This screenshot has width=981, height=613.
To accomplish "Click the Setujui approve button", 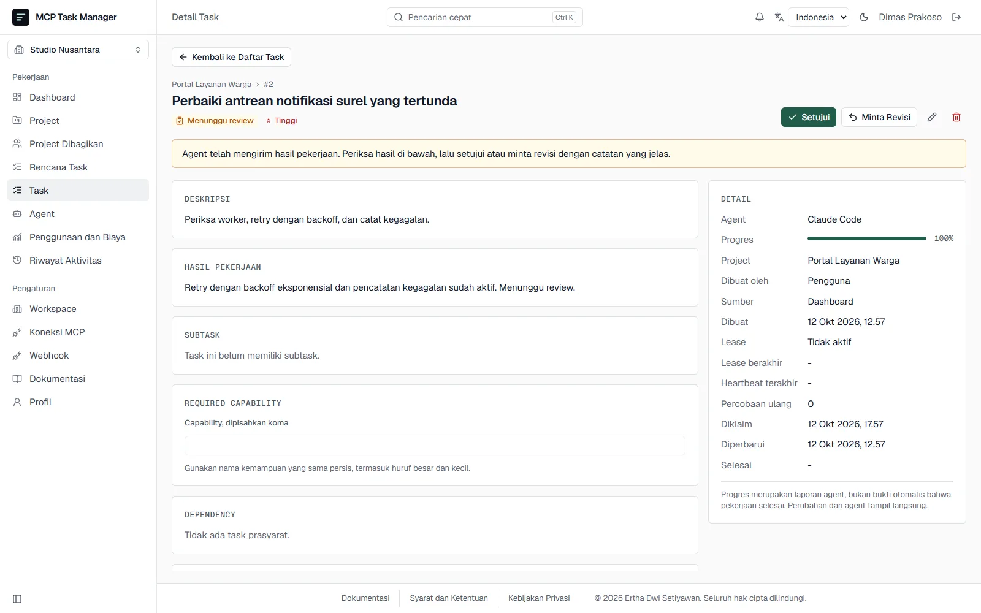I will [x=808, y=117].
